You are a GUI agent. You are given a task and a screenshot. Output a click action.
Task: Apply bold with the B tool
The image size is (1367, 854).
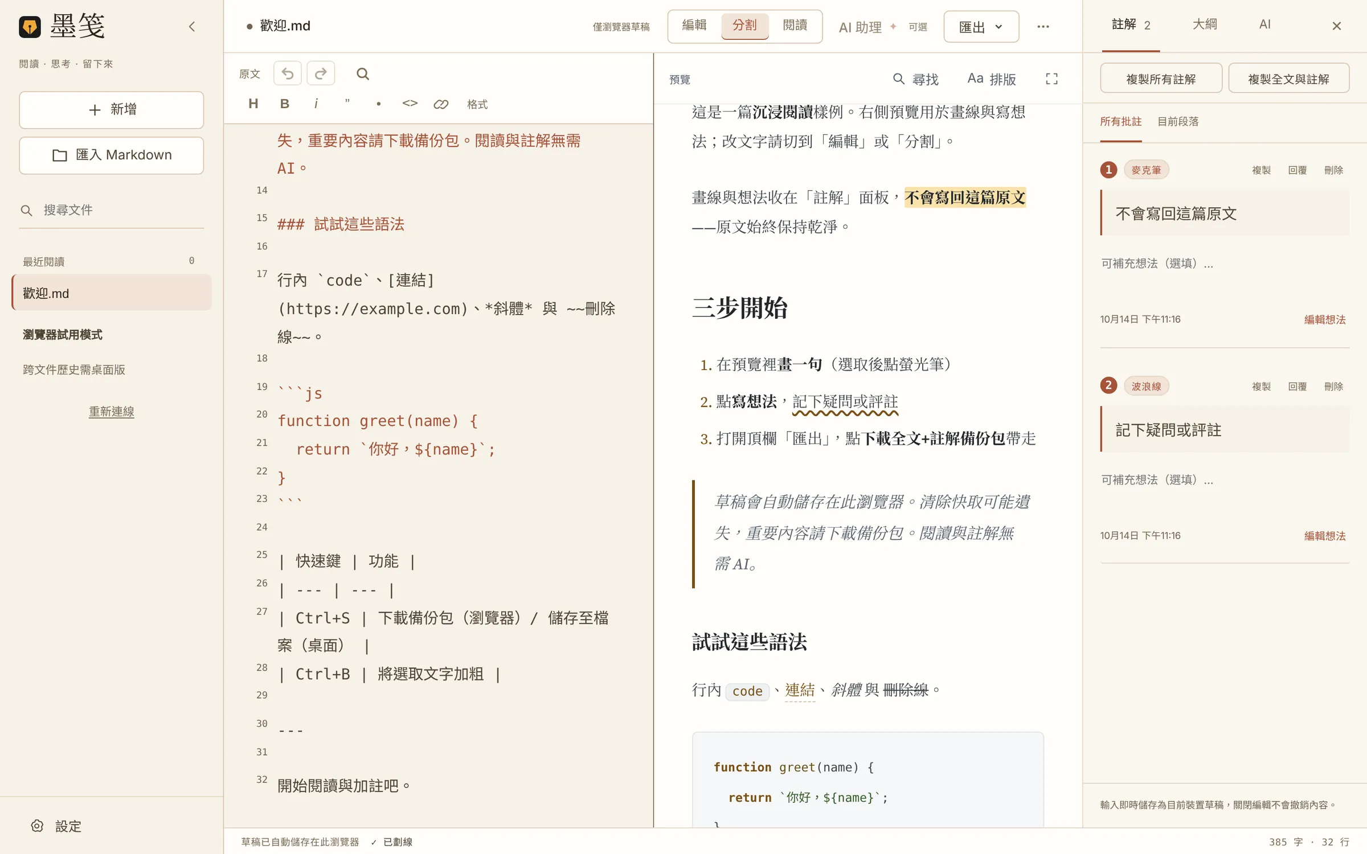coord(285,104)
